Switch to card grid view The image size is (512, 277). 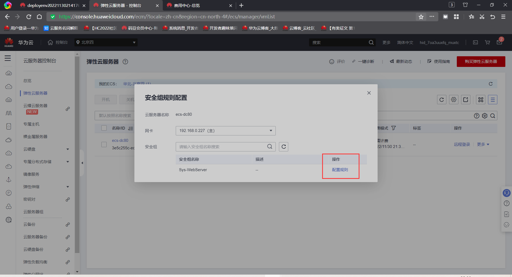(x=481, y=100)
